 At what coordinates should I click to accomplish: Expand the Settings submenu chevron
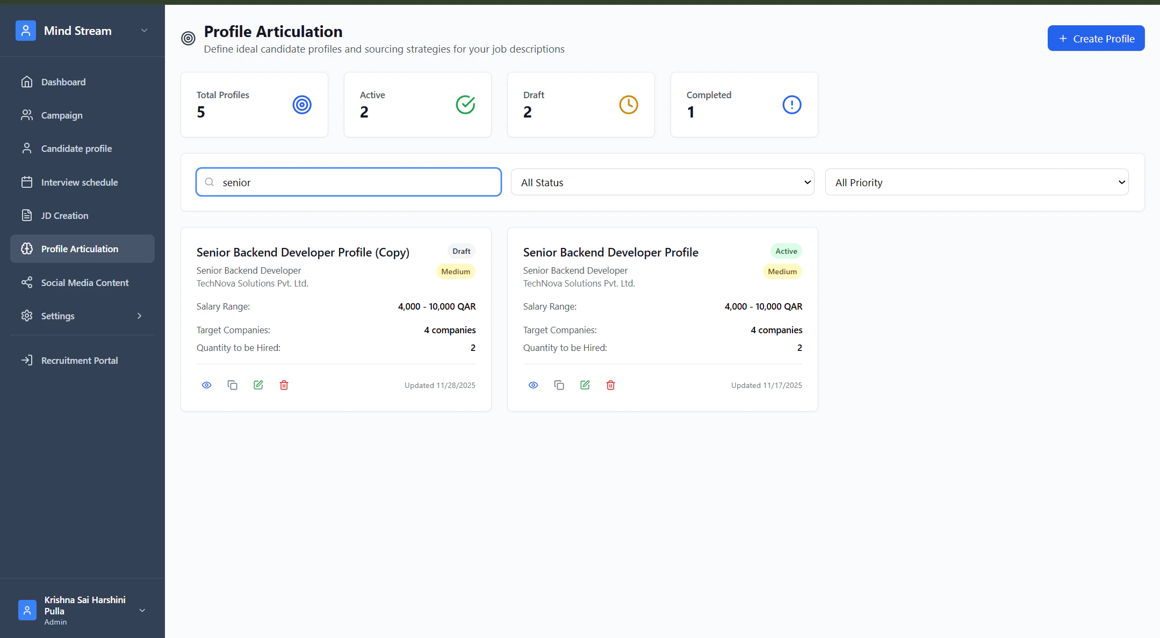[139, 316]
